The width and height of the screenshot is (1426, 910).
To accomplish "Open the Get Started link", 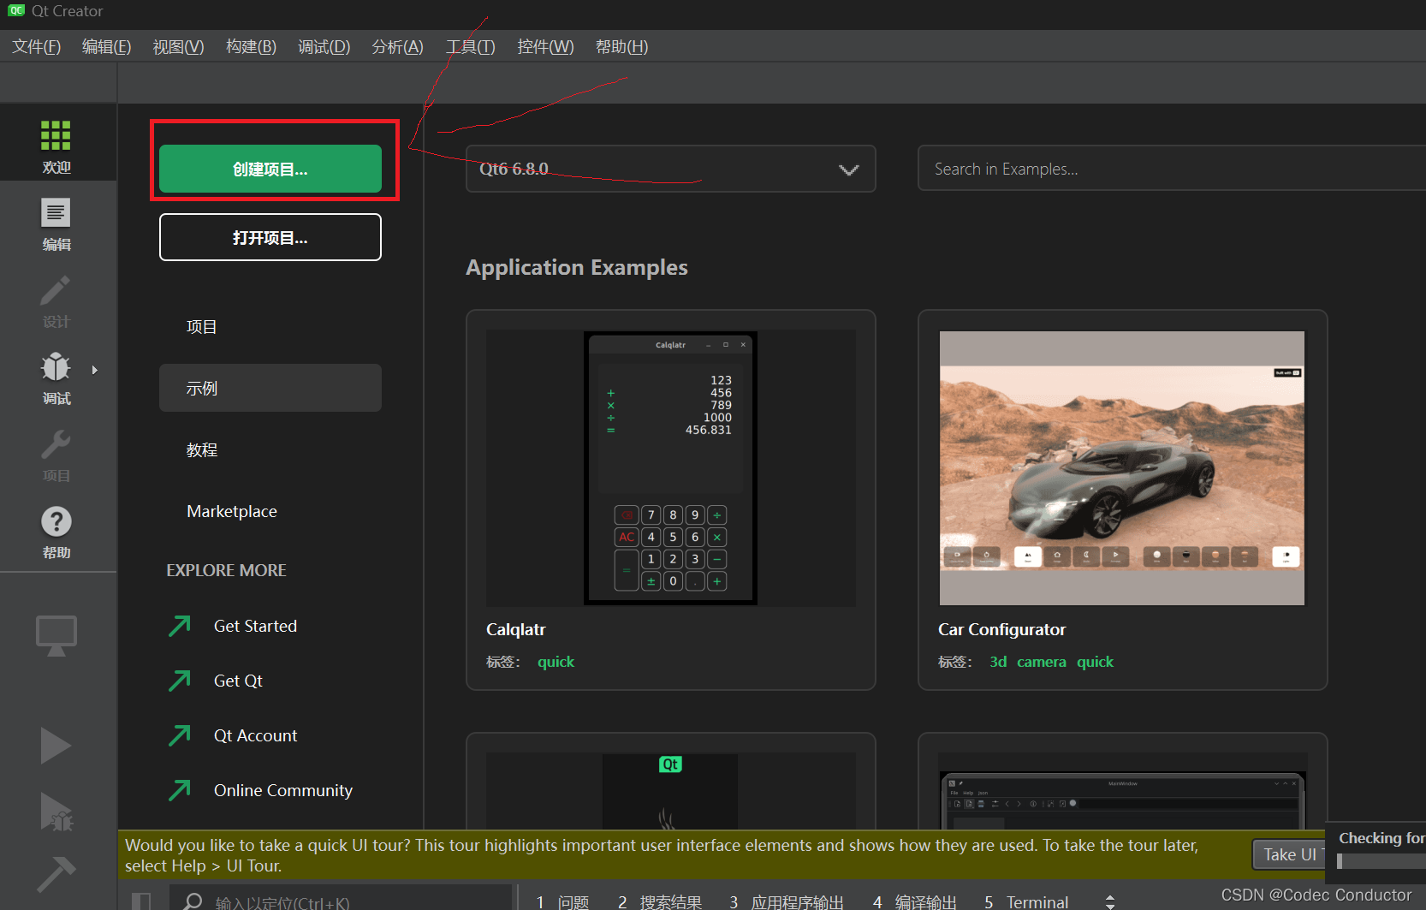I will (x=255, y=626).
